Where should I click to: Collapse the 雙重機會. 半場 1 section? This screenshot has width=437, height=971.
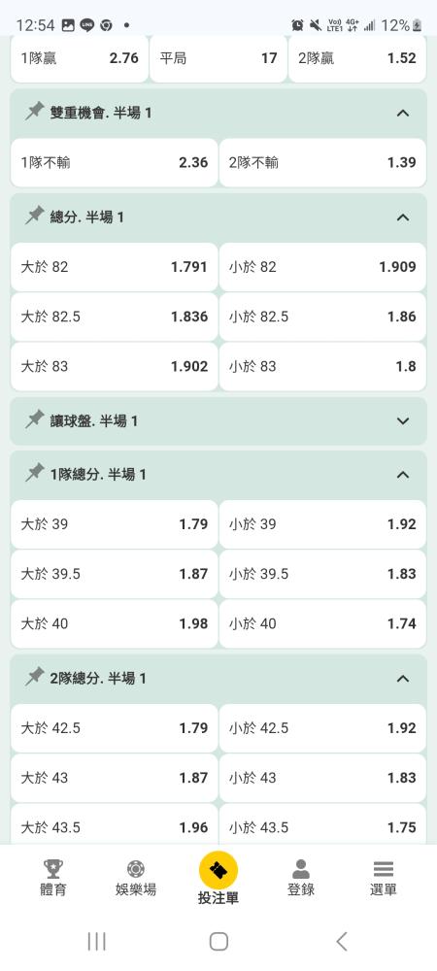pos(403,113)
